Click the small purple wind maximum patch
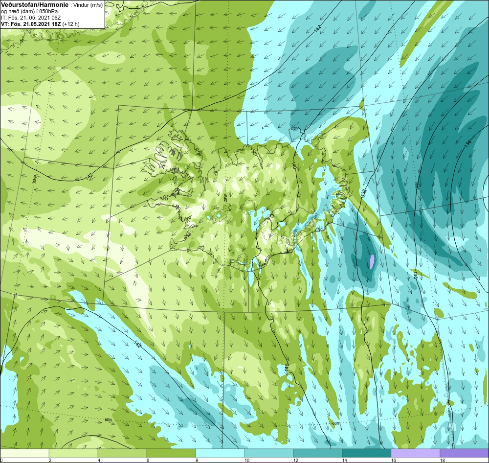The width and height of the screenshot is (489, 463). click(x=372, y=262)
